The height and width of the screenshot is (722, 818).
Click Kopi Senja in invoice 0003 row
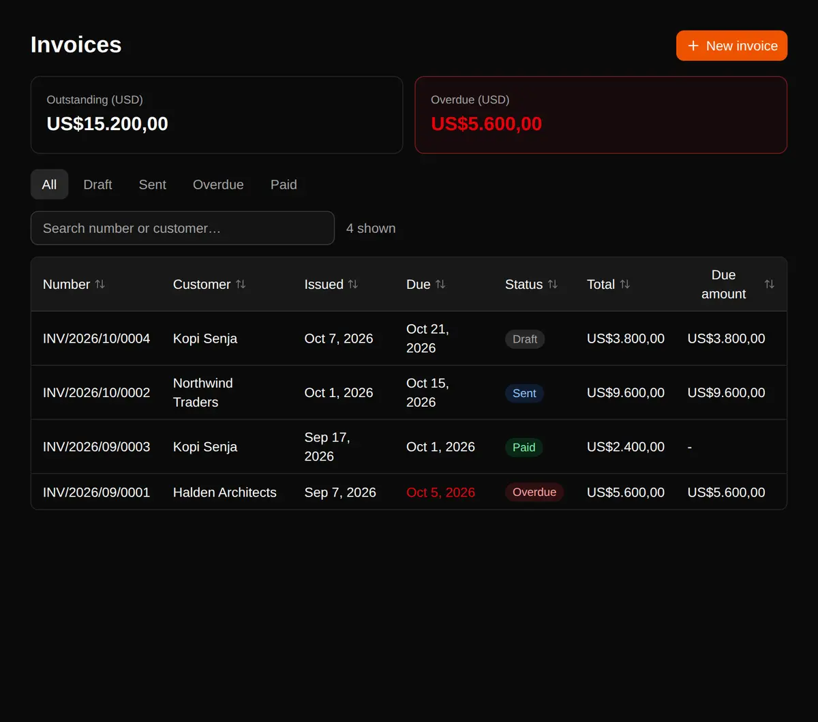[x=205, y=447]
